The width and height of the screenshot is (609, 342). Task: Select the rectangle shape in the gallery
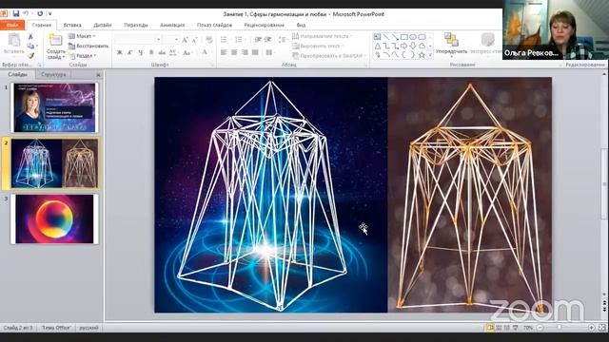(403, 37)
